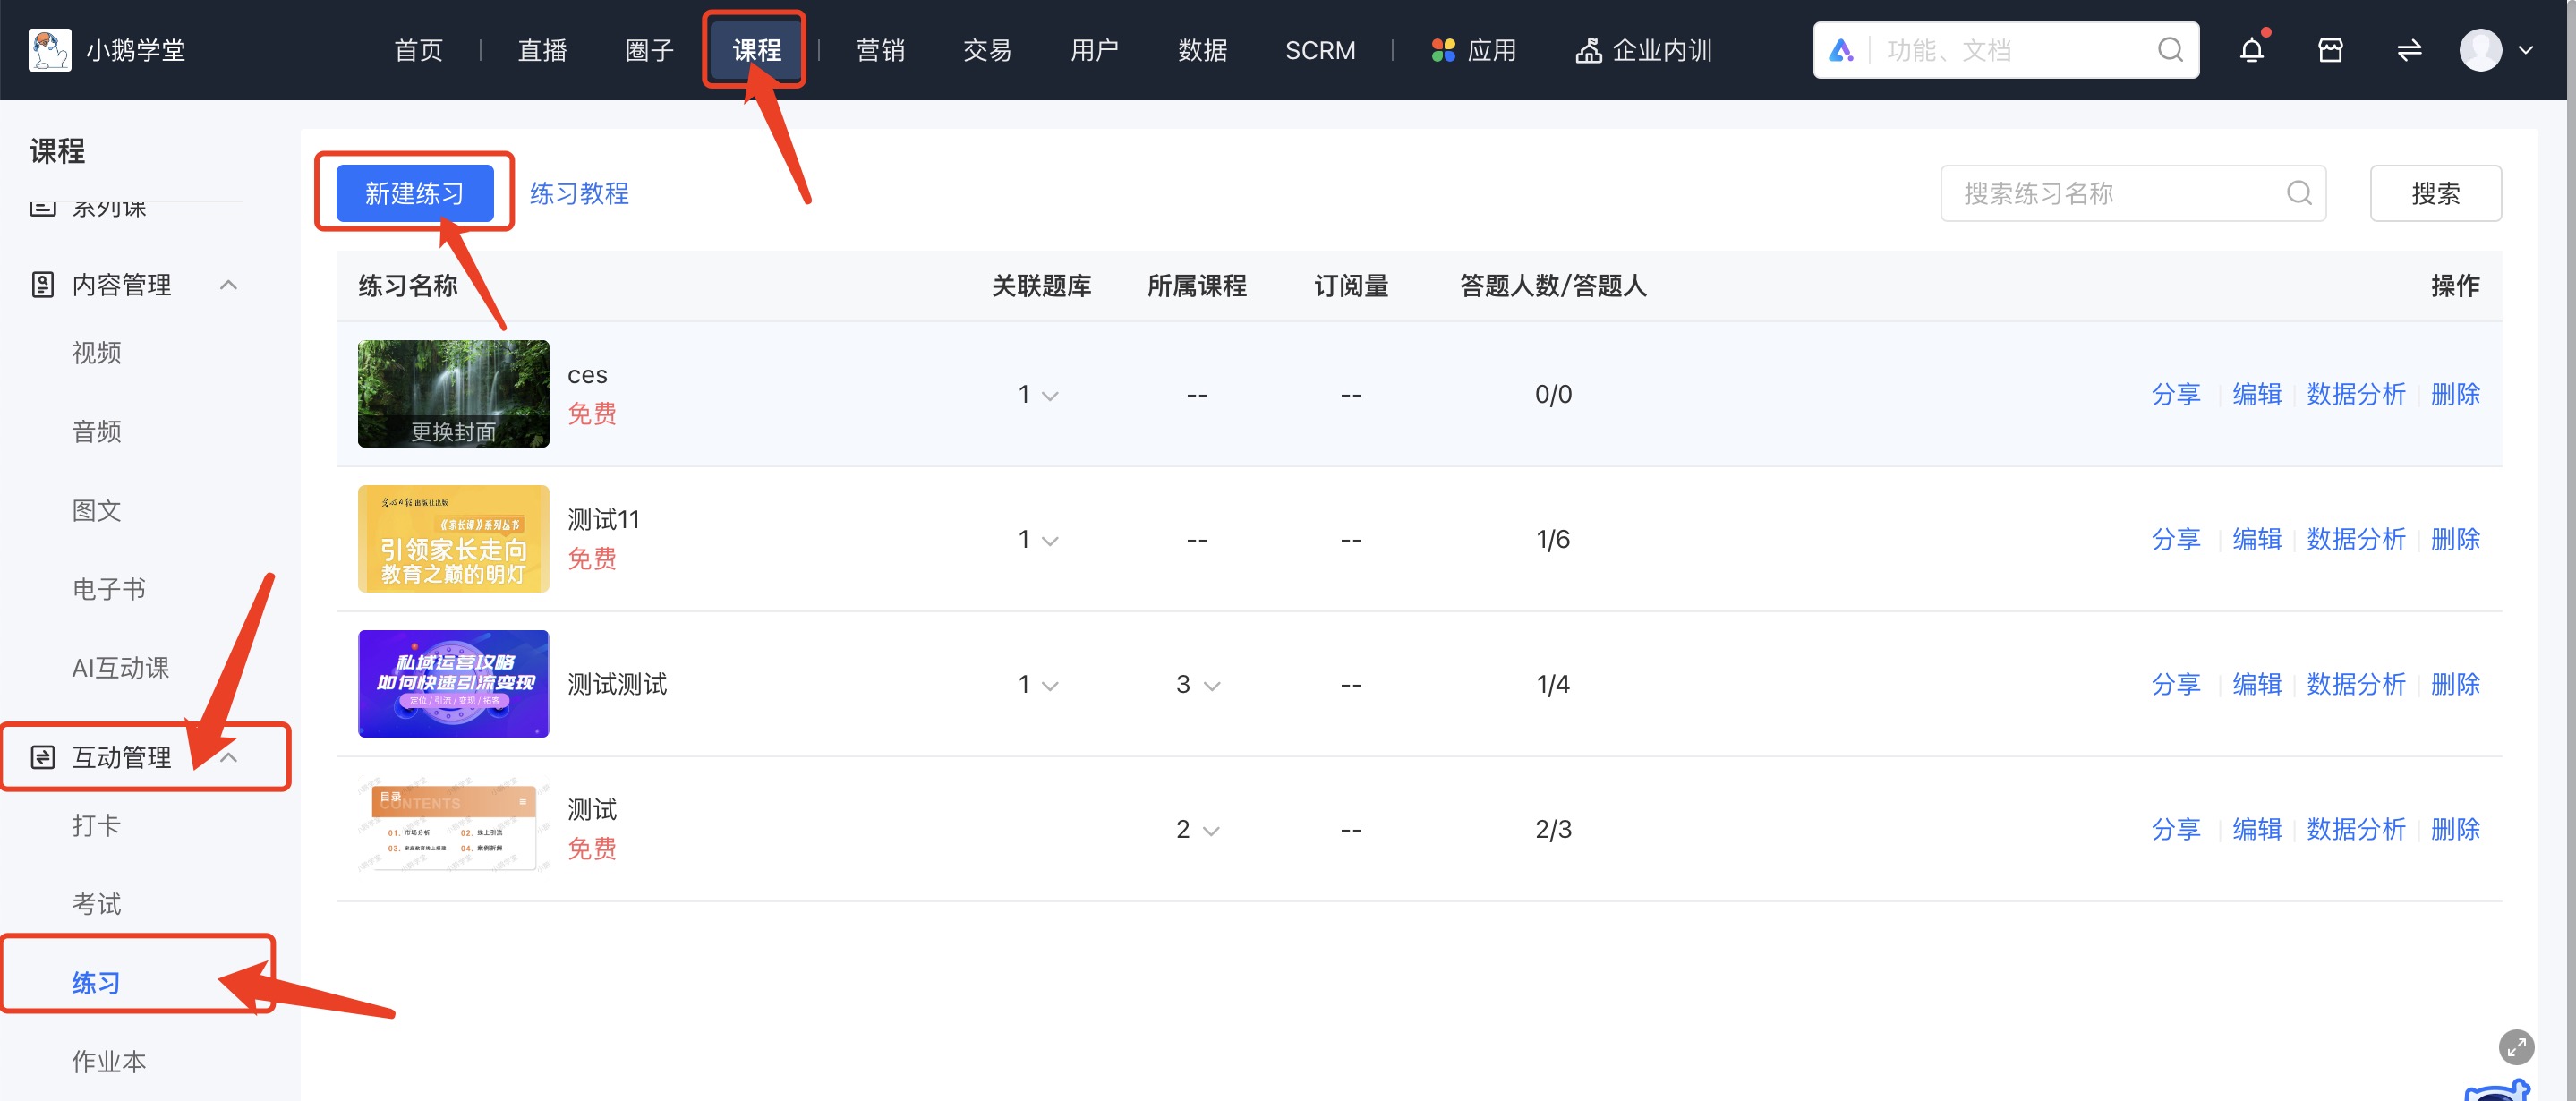
Task: Click the 互动管理 sidebar section icon
Action: (41, 757)
